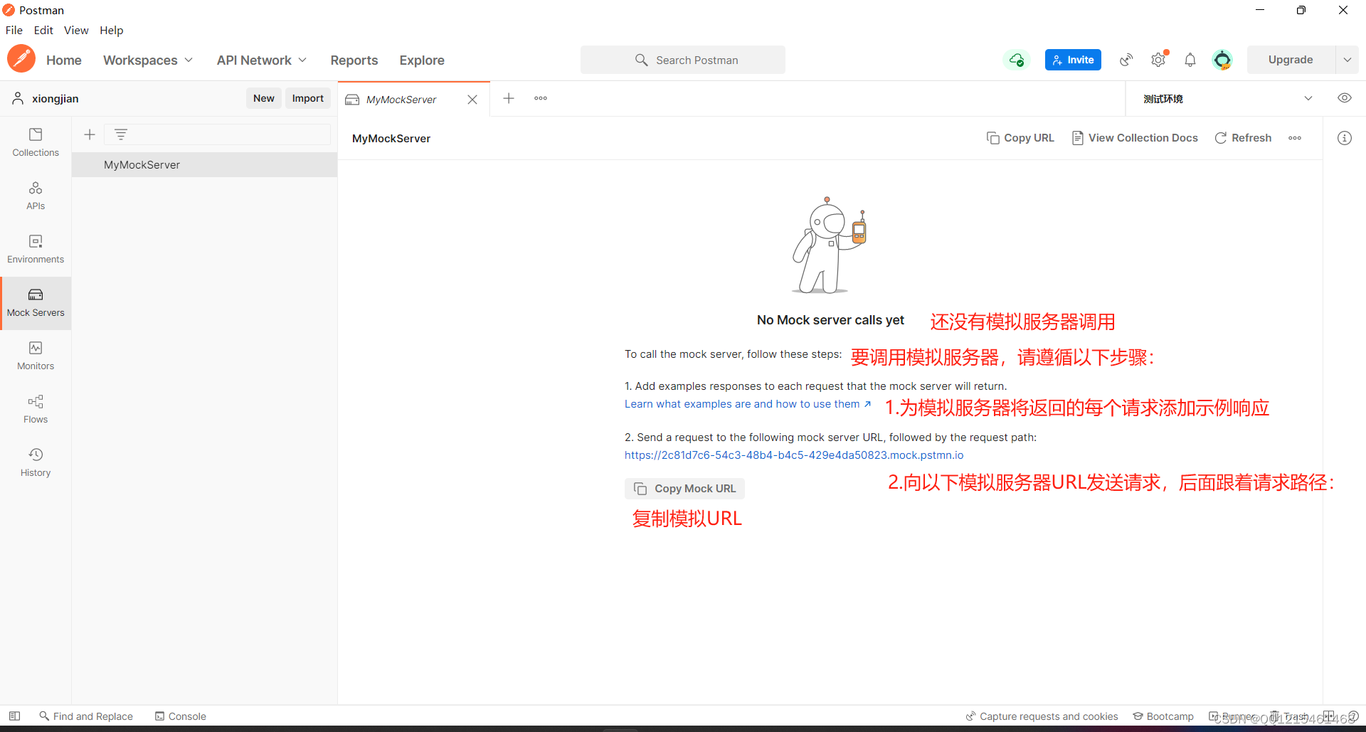Click the Upgrade button
The height and width of the screenshot is (732, 1366).
tap(1291, 60)
